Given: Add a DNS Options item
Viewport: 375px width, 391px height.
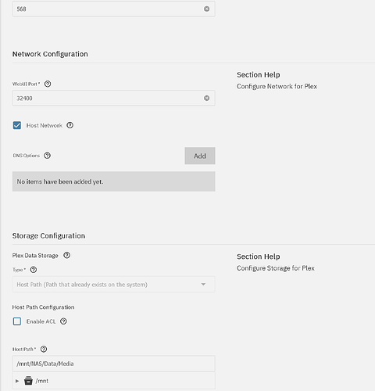Looking at the screenshot, I should pos(200,156).
